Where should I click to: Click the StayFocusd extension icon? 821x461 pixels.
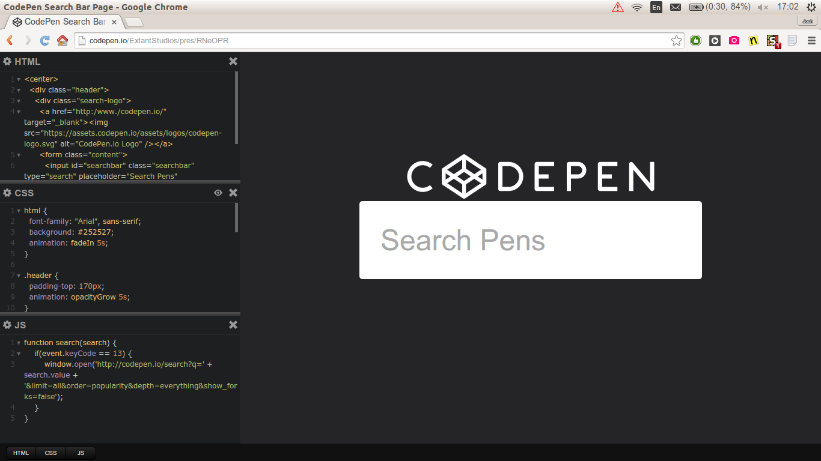point(772,40)
